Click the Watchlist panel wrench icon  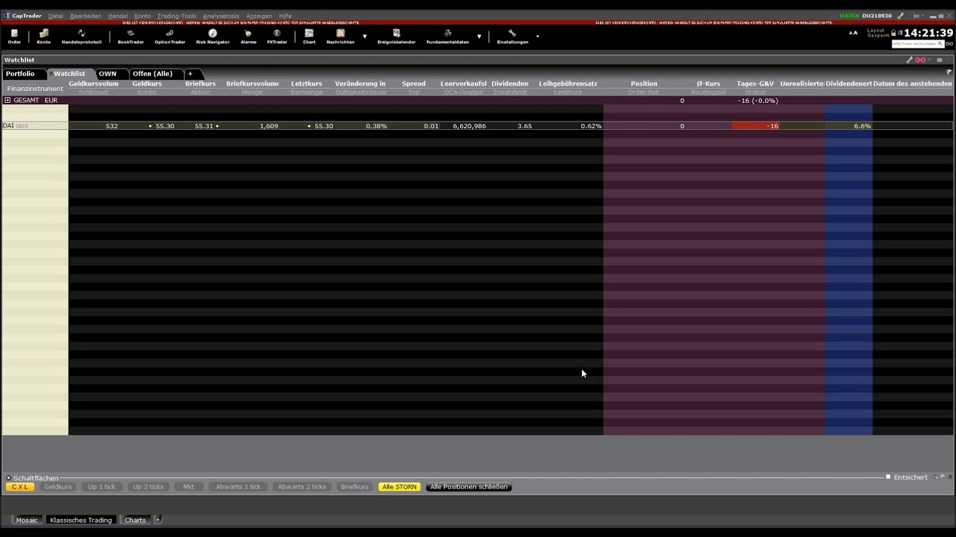(910, 60)
